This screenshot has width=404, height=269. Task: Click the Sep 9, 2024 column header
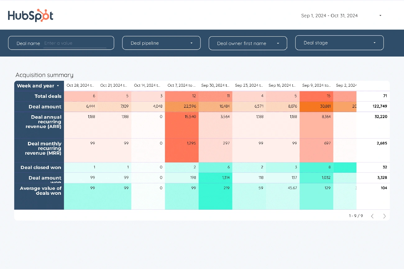point(316,85)
